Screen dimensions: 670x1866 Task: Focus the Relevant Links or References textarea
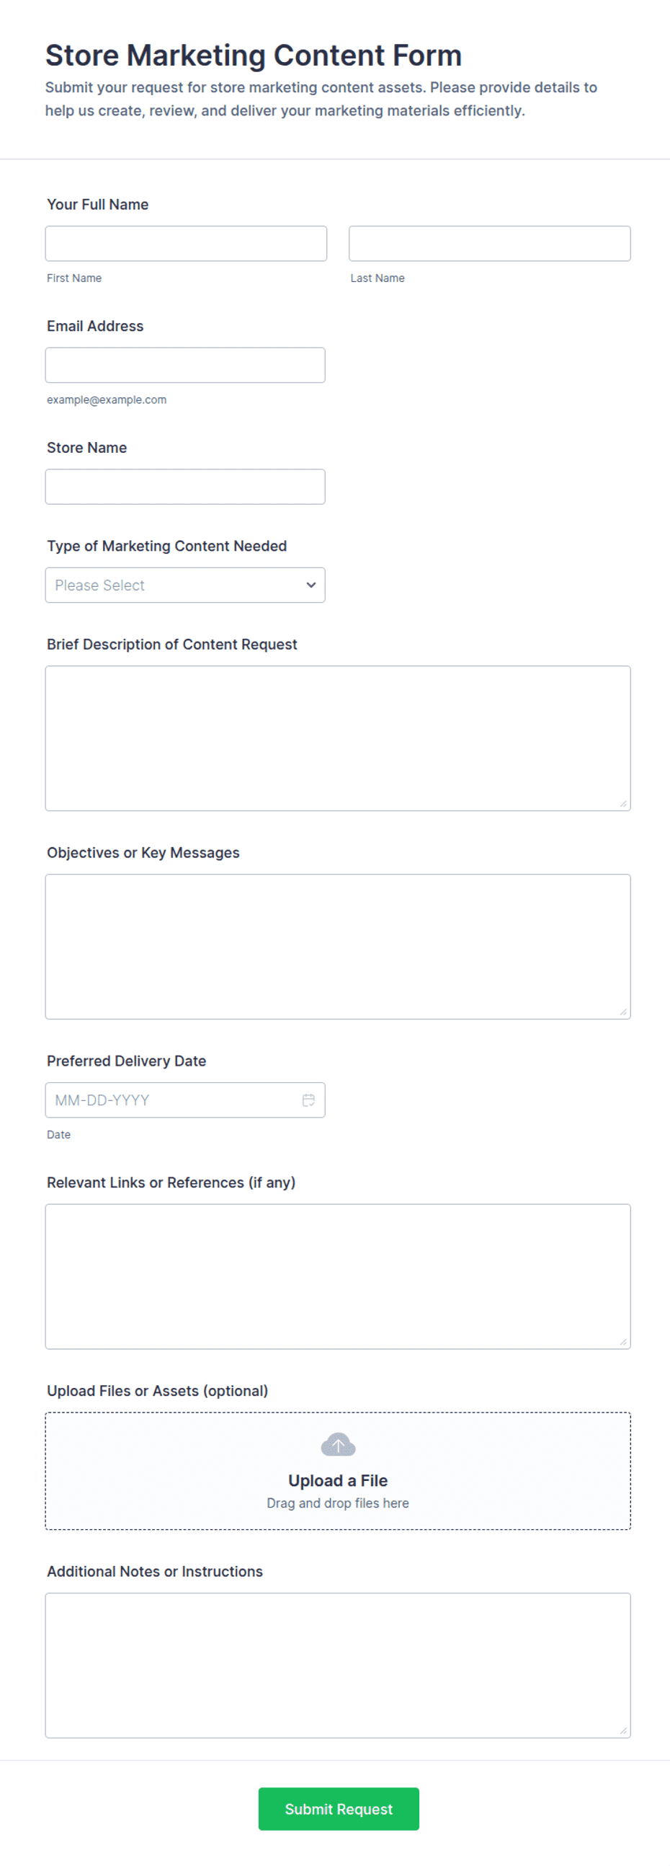tap(338, 1276)
